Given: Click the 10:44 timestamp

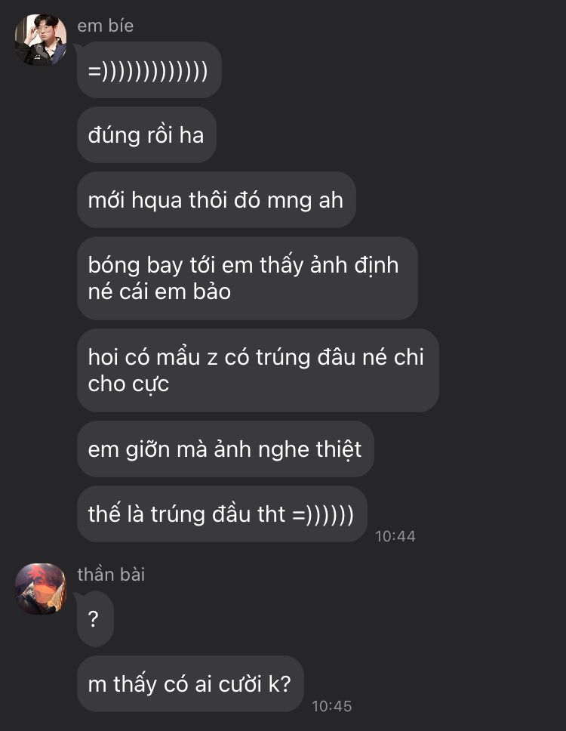Looking at the screenshot, I should point(395,536).
